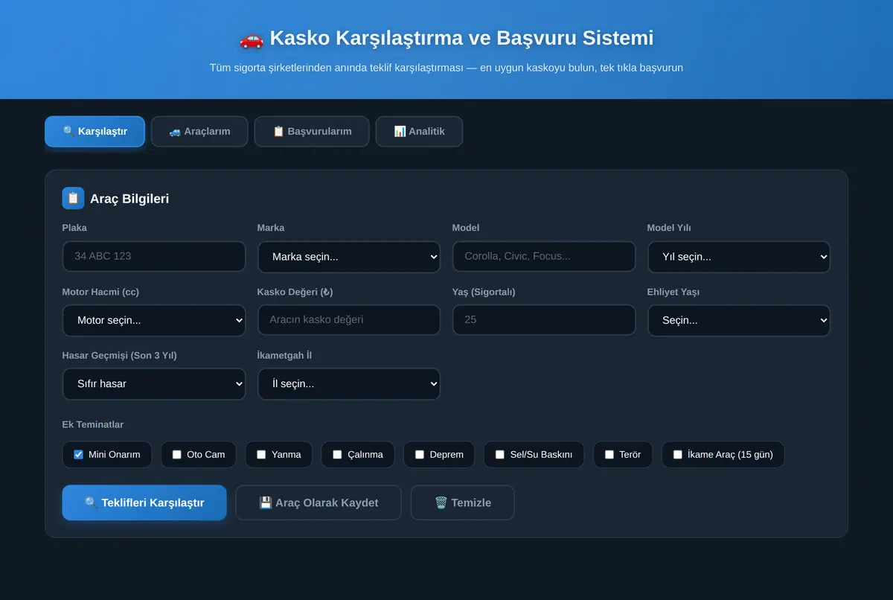Enable the Oto Cam coverage checkbox
The height and width of the screenshot is (600, 893).
click(x=176, y=454)
